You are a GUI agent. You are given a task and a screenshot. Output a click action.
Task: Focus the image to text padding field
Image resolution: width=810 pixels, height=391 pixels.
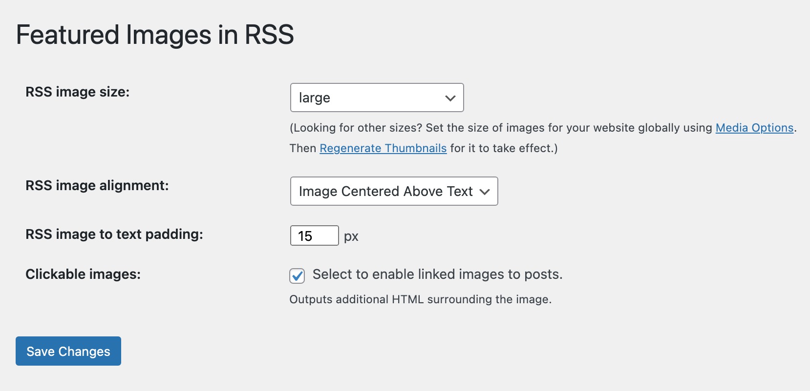pos(314,236)
